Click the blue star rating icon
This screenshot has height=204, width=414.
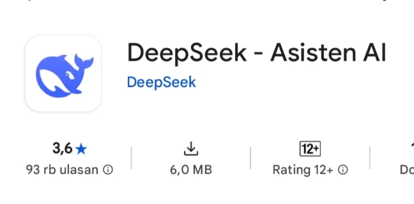coord(81,149)
